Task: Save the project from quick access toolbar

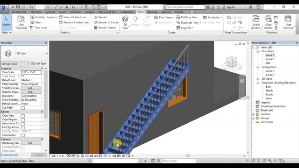Action: tap(18, 7)
